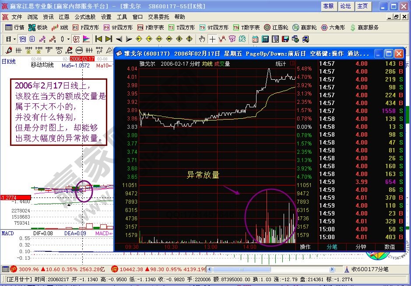Expand the chart period selector dropdown
411x286 pixels.
(x=14, y=39)
